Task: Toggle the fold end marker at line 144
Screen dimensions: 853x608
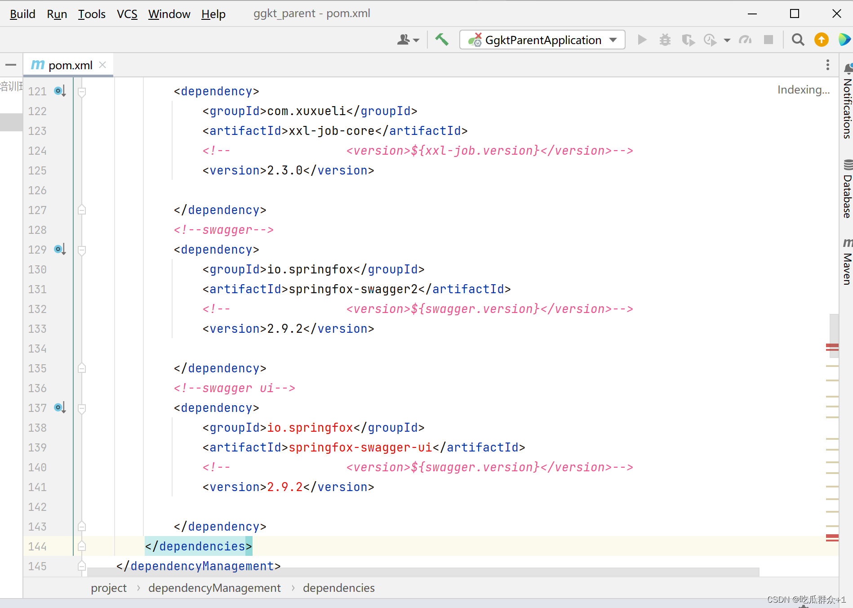Action: tap(82, 546)
